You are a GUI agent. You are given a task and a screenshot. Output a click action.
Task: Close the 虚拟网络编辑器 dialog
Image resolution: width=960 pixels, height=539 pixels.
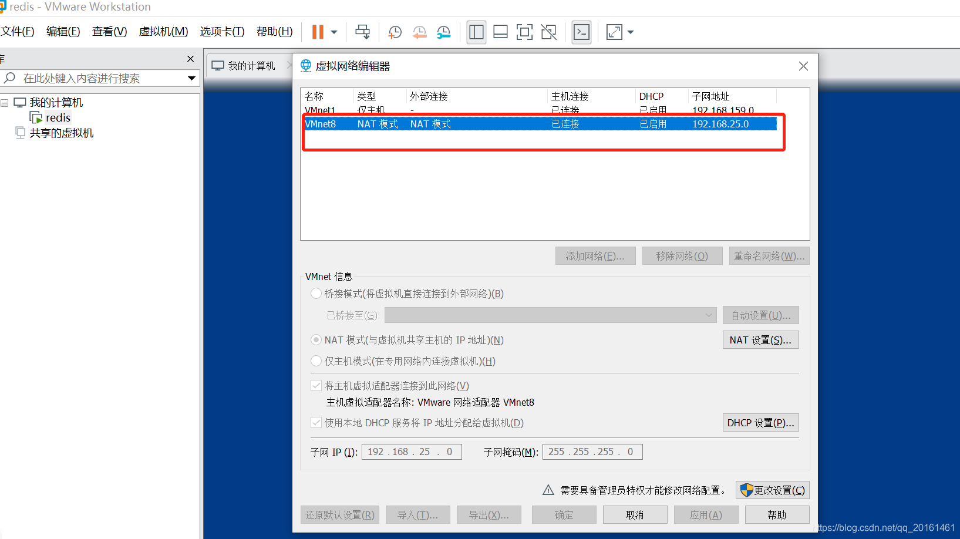tap(803, 66)
